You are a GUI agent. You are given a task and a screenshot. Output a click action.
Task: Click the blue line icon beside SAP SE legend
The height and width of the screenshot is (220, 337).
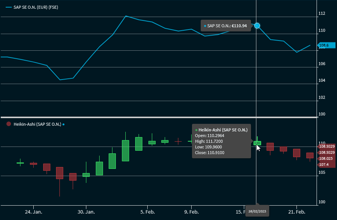click(9, 7)
